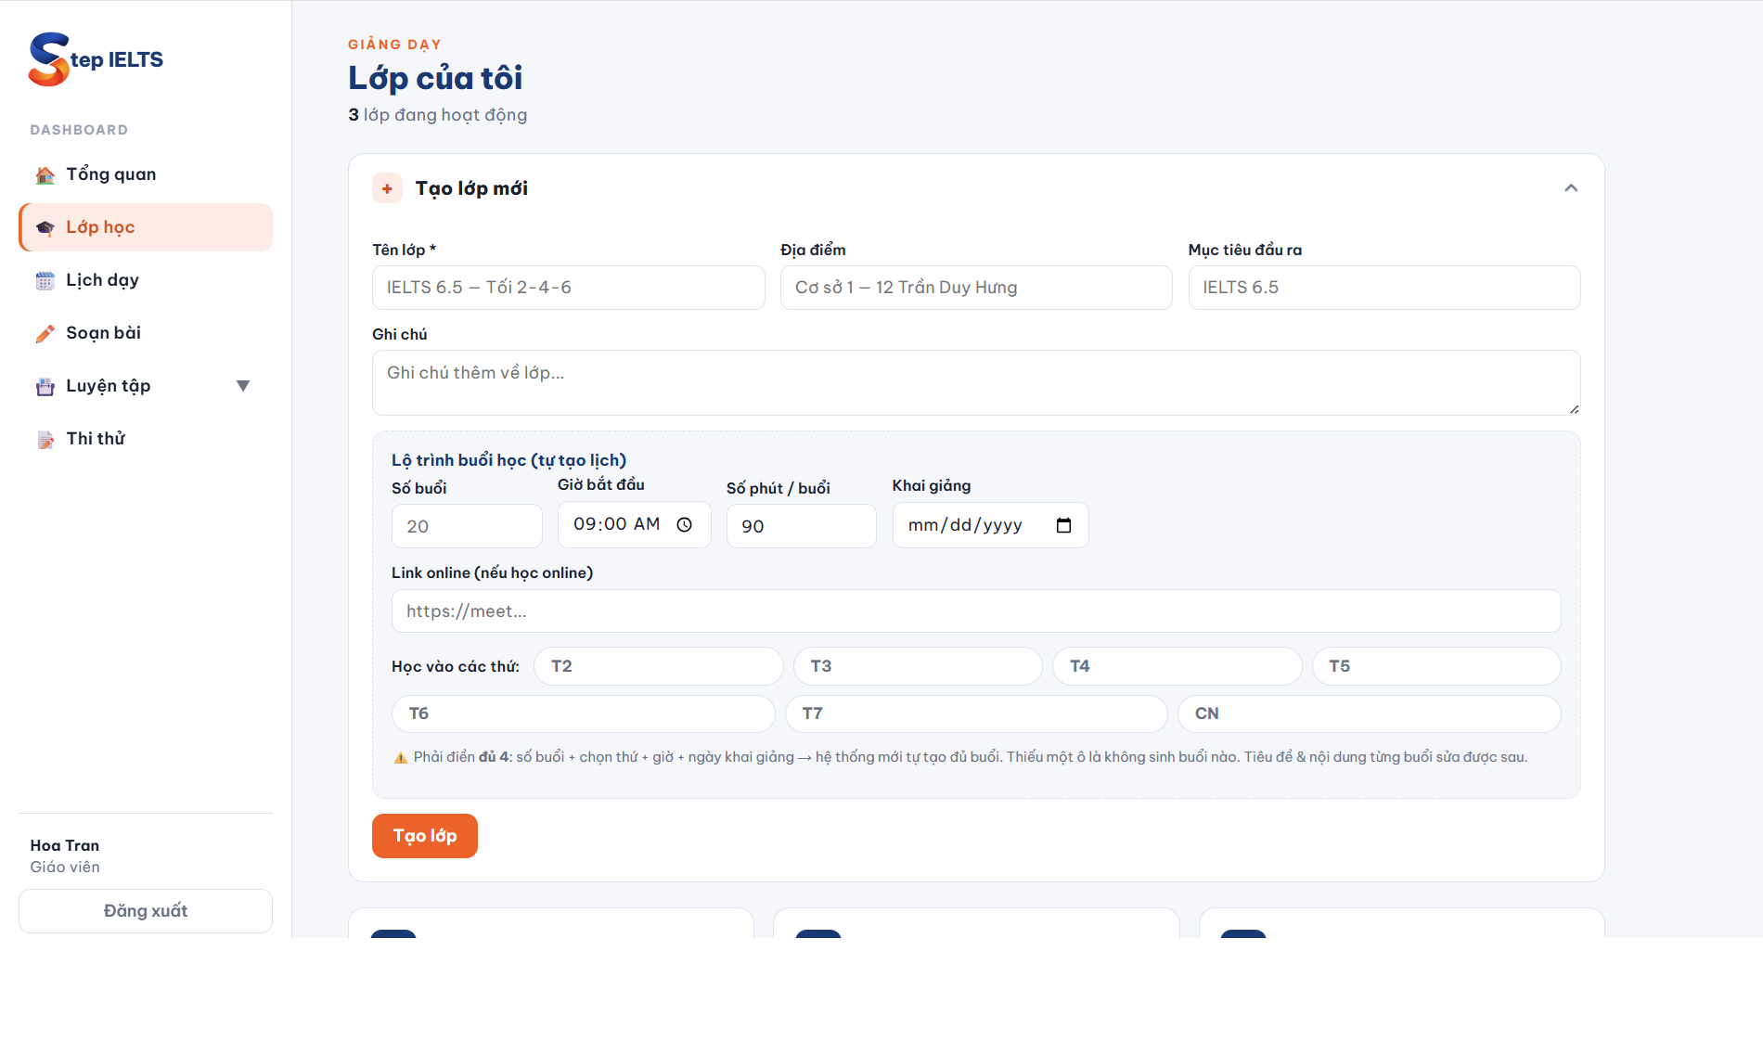Open Luyện tập menu item
This screenshot has height=1054, width=1763.
click(x=146, y=386)
